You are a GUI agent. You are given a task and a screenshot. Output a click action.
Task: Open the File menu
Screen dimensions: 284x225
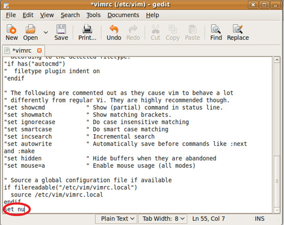coord(11,15)
